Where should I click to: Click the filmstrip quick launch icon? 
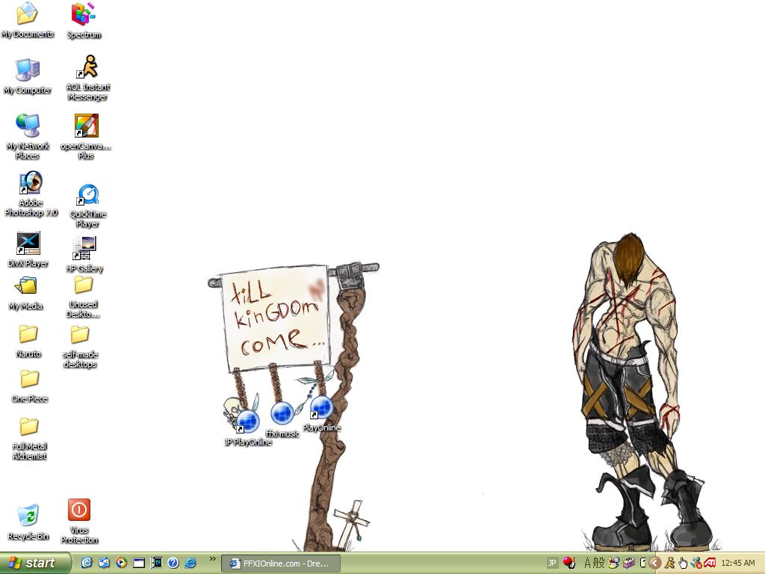click(157, 563)
